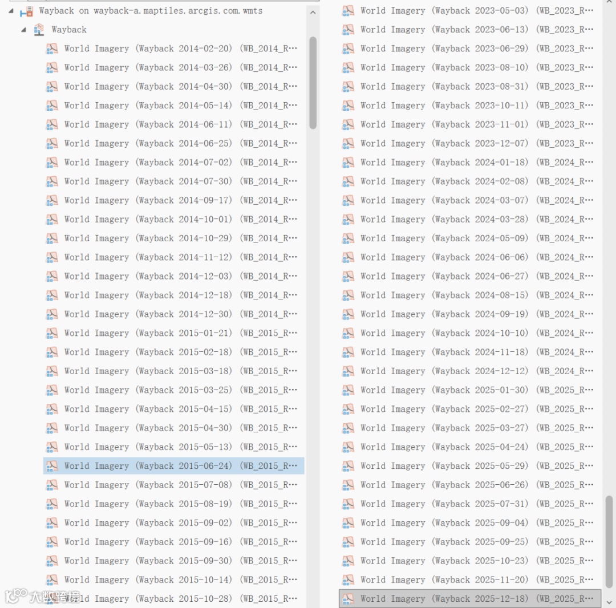This screenshot has height=608, width=616.
Task: Click layer icon for Wayback 2014-05-14
Action: tap(52, 106)
